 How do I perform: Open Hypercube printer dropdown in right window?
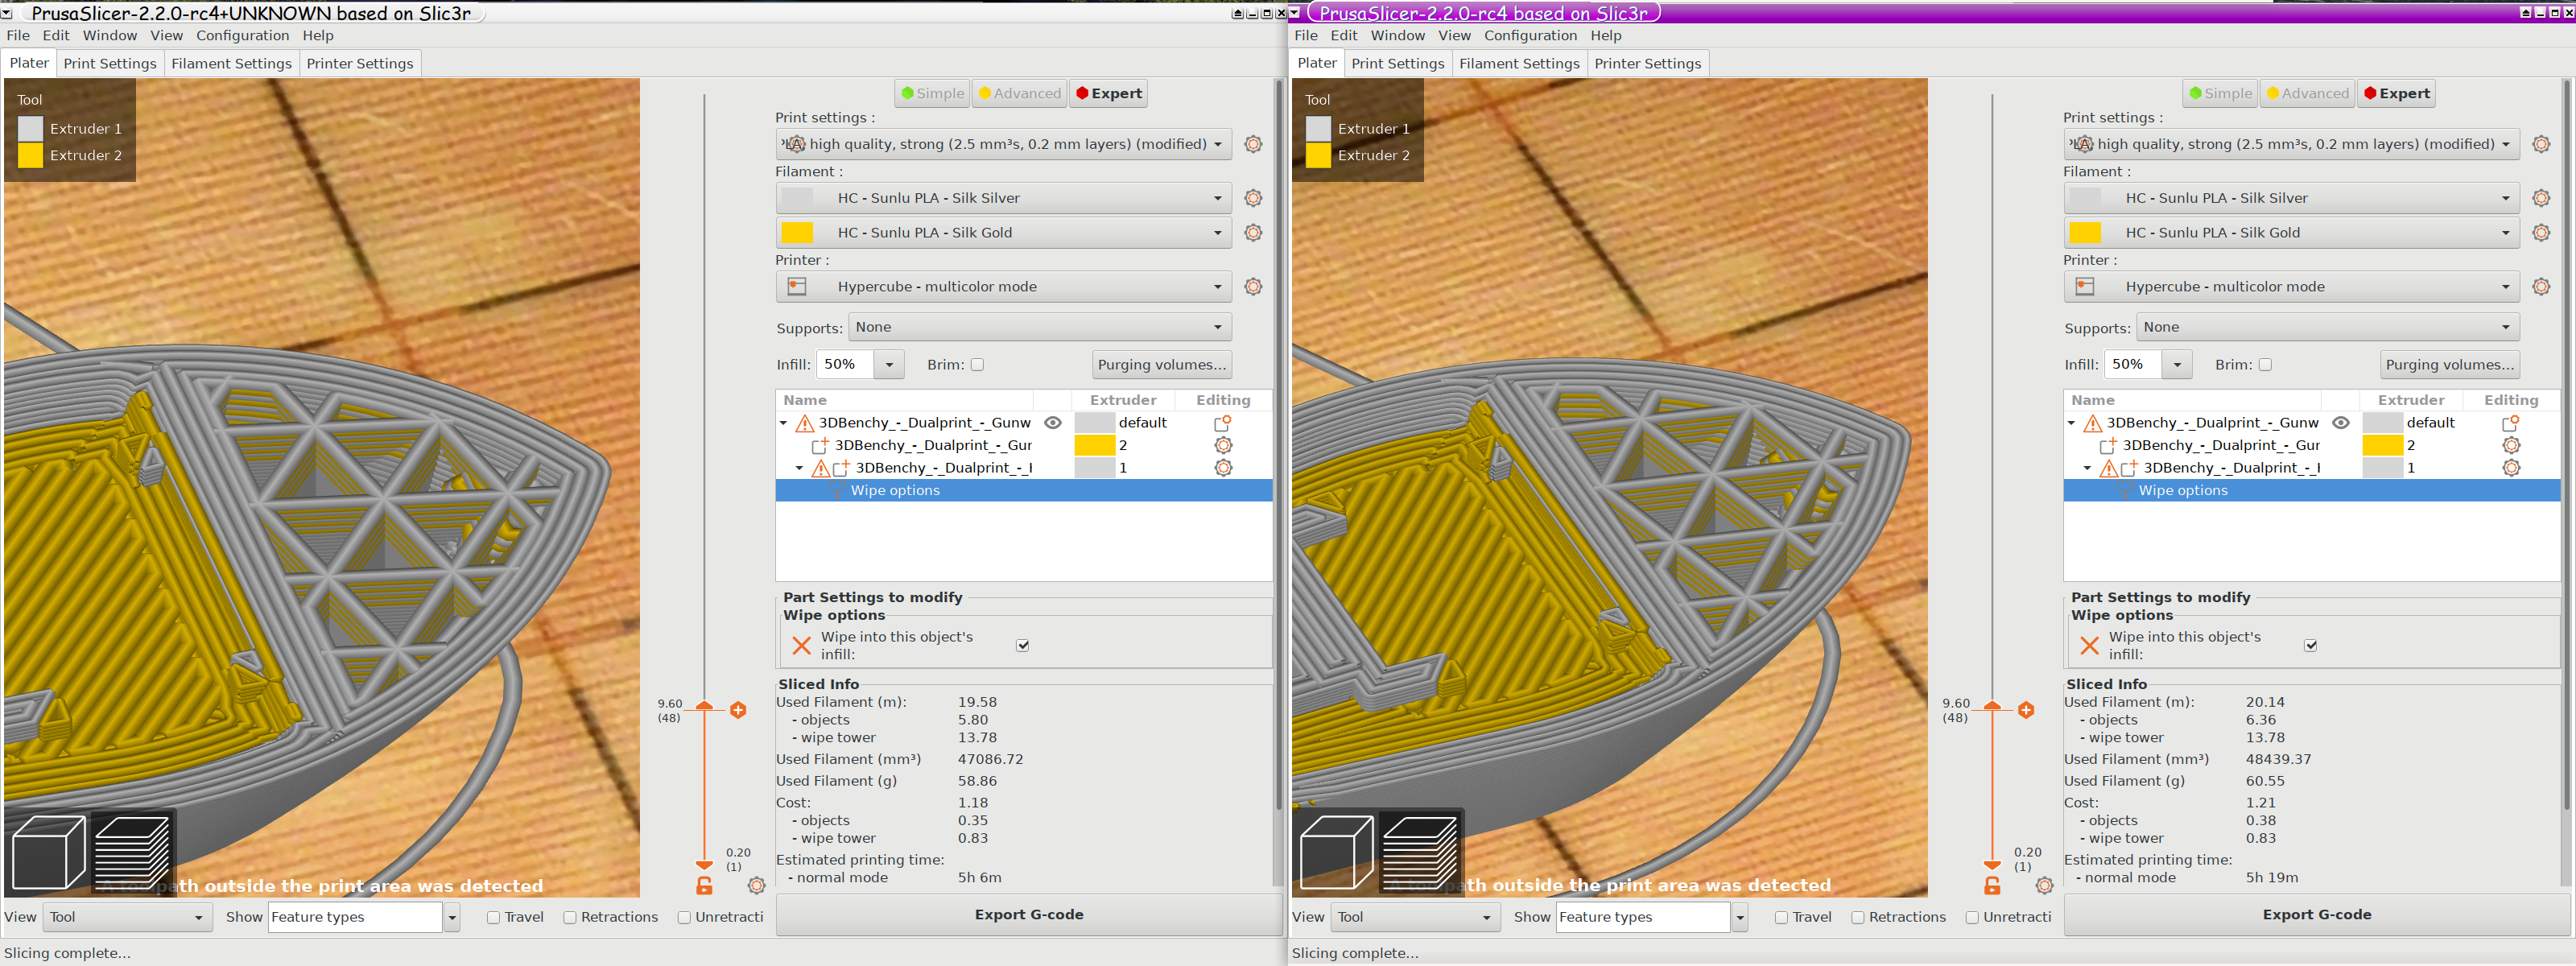[2291, 286]
